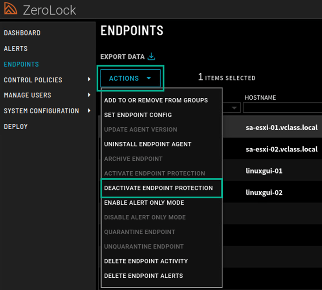Open Control Policies menu item
This screenshot has width=322, height=290.
point(33,80)
